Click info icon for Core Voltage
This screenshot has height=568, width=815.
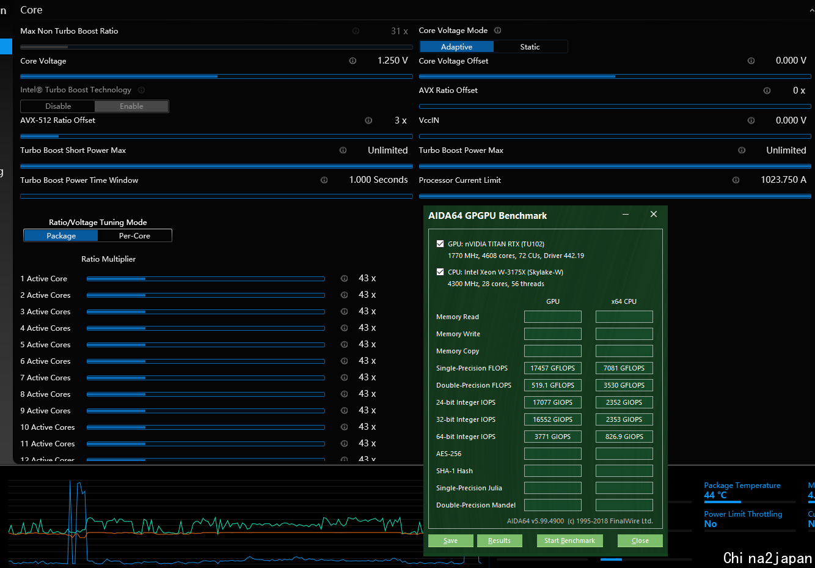tap(353, 61)
